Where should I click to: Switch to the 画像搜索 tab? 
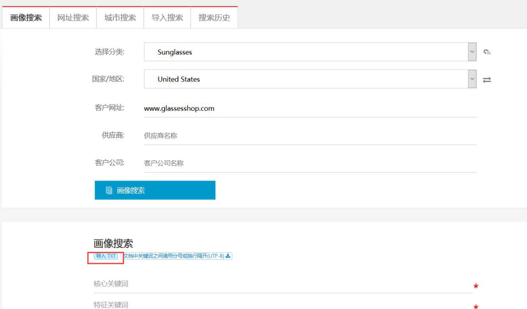click(26, 18)
